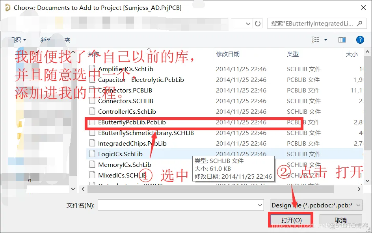Image resolution: width=372 pixels, height=233 pixels.
Task: Close the Choose Documents dialog
Action: click(x=363, y=7)
